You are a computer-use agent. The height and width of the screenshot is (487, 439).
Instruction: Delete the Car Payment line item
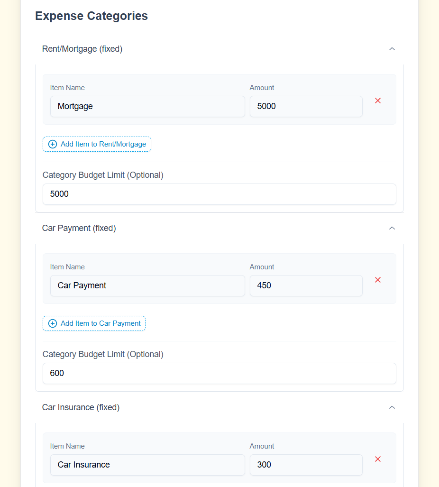pos(378,280)
